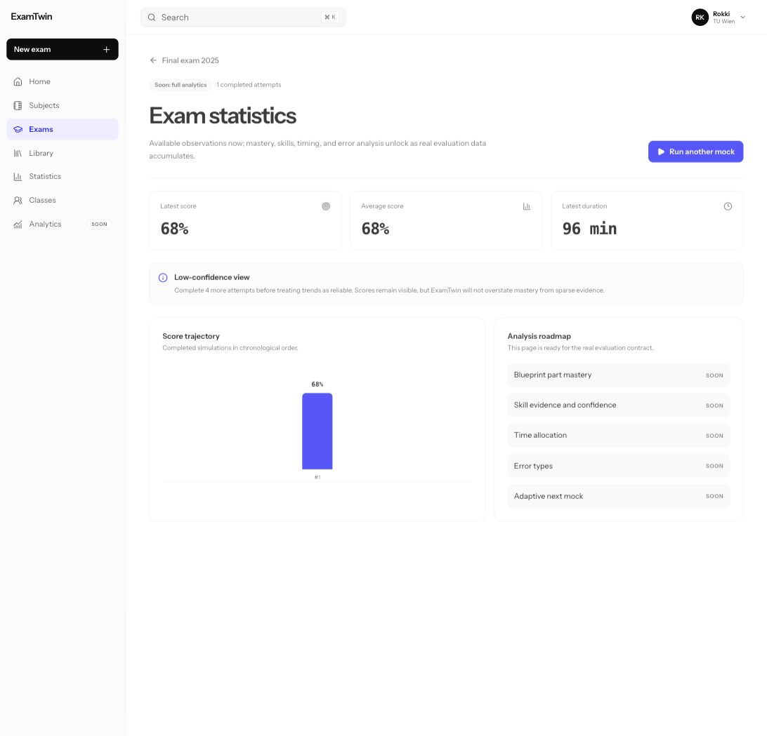Open Subjects notebook icon

click(18, 105)
